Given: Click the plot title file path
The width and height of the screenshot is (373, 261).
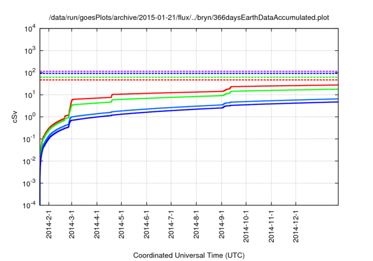Looking at the screenshot, I should tap(188, 18).
